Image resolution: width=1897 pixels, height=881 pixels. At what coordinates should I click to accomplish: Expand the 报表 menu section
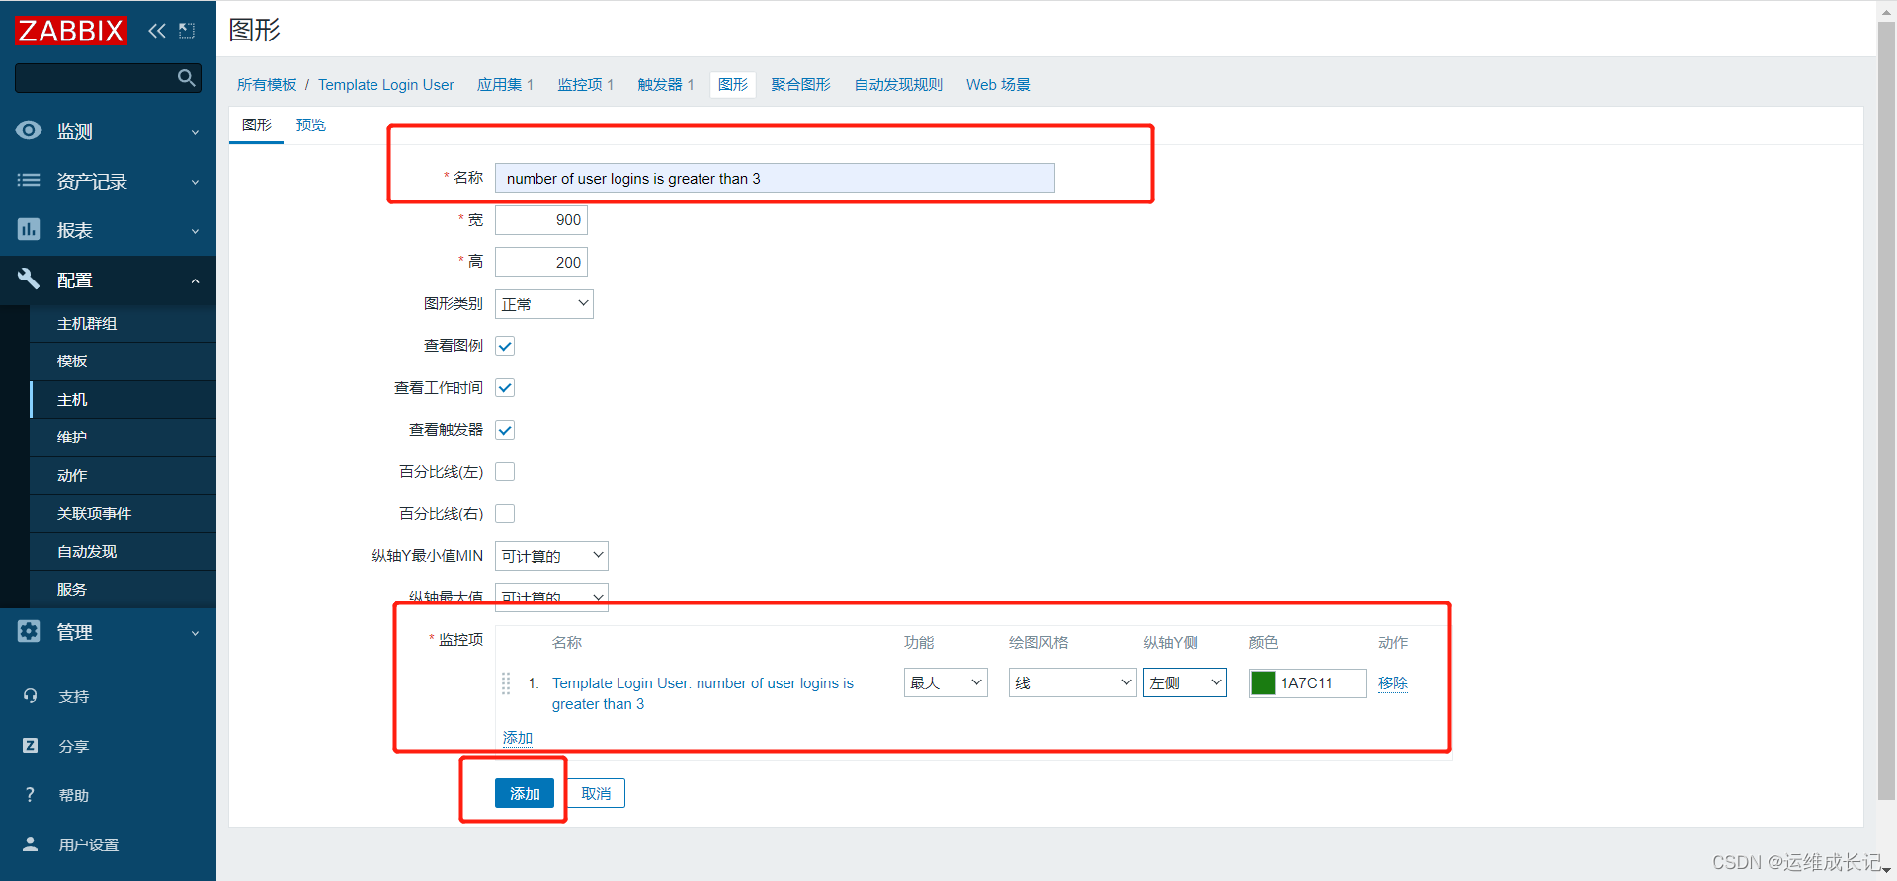coord(108,230)
